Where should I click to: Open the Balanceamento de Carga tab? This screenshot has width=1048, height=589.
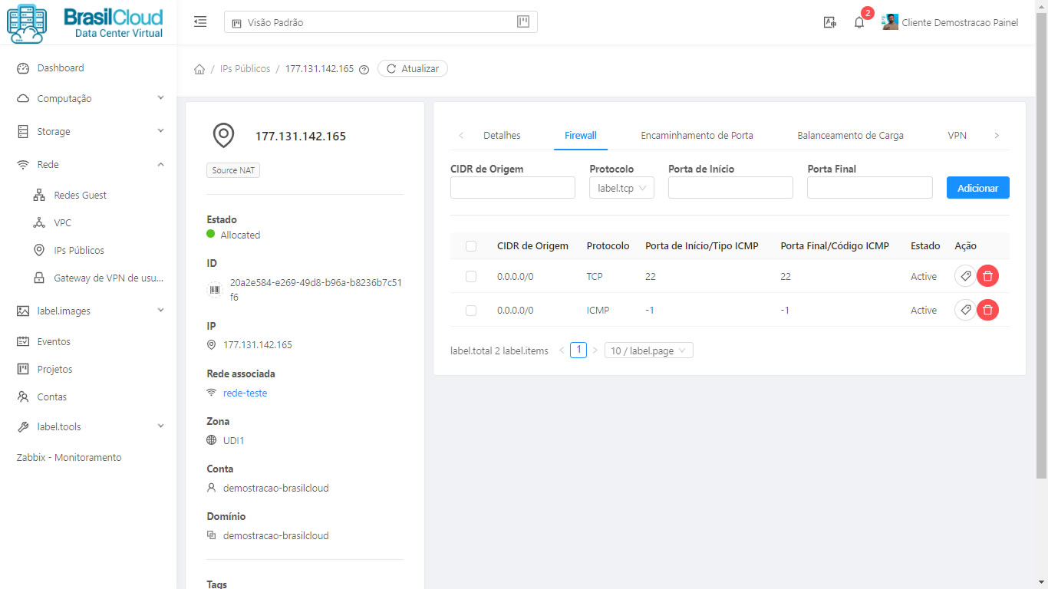850,135
